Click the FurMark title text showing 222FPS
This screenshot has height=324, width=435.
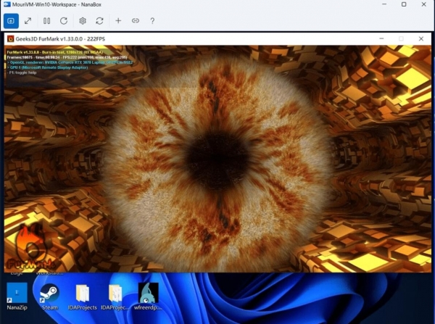coord(60,39)
